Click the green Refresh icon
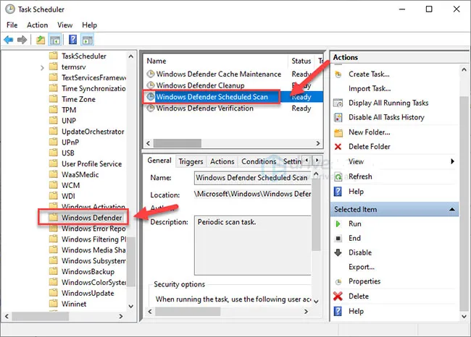The width and height of the screenshot is (471, 337). coord(338,177)
